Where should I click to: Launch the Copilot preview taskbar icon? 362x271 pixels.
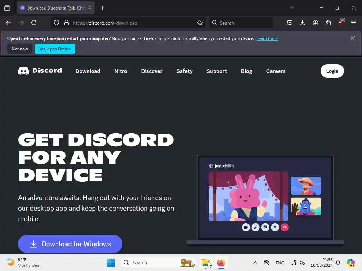click(351, 263)
